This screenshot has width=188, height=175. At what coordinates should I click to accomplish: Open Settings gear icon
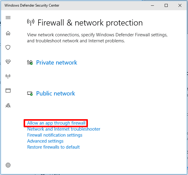click(8, 165)
